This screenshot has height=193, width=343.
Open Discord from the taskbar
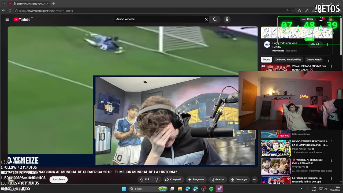[219, 189]
